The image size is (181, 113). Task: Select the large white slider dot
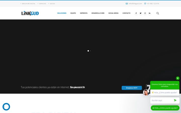(x=88, y=51)
